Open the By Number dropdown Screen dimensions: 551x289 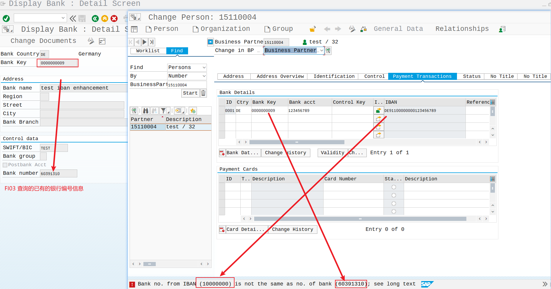pos(204,76)
